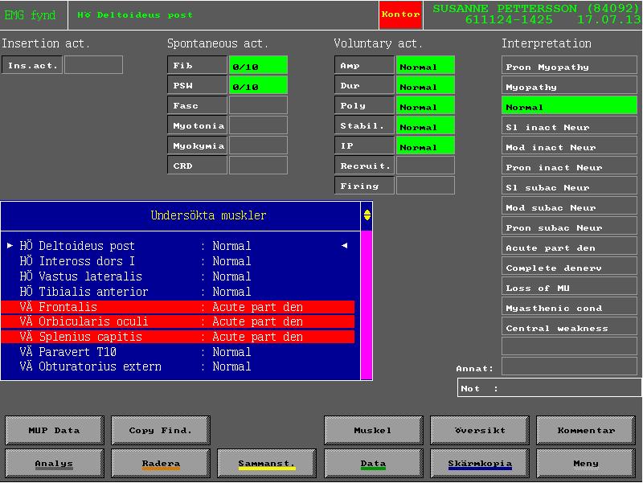Click the empty Myotonia value field
Screen dimensions: 643x483
point(258,125)
